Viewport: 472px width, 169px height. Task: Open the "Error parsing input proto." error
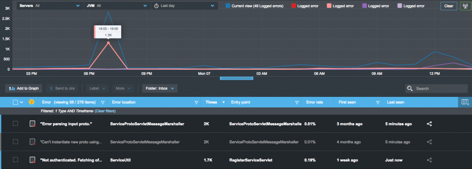(66, 124)
